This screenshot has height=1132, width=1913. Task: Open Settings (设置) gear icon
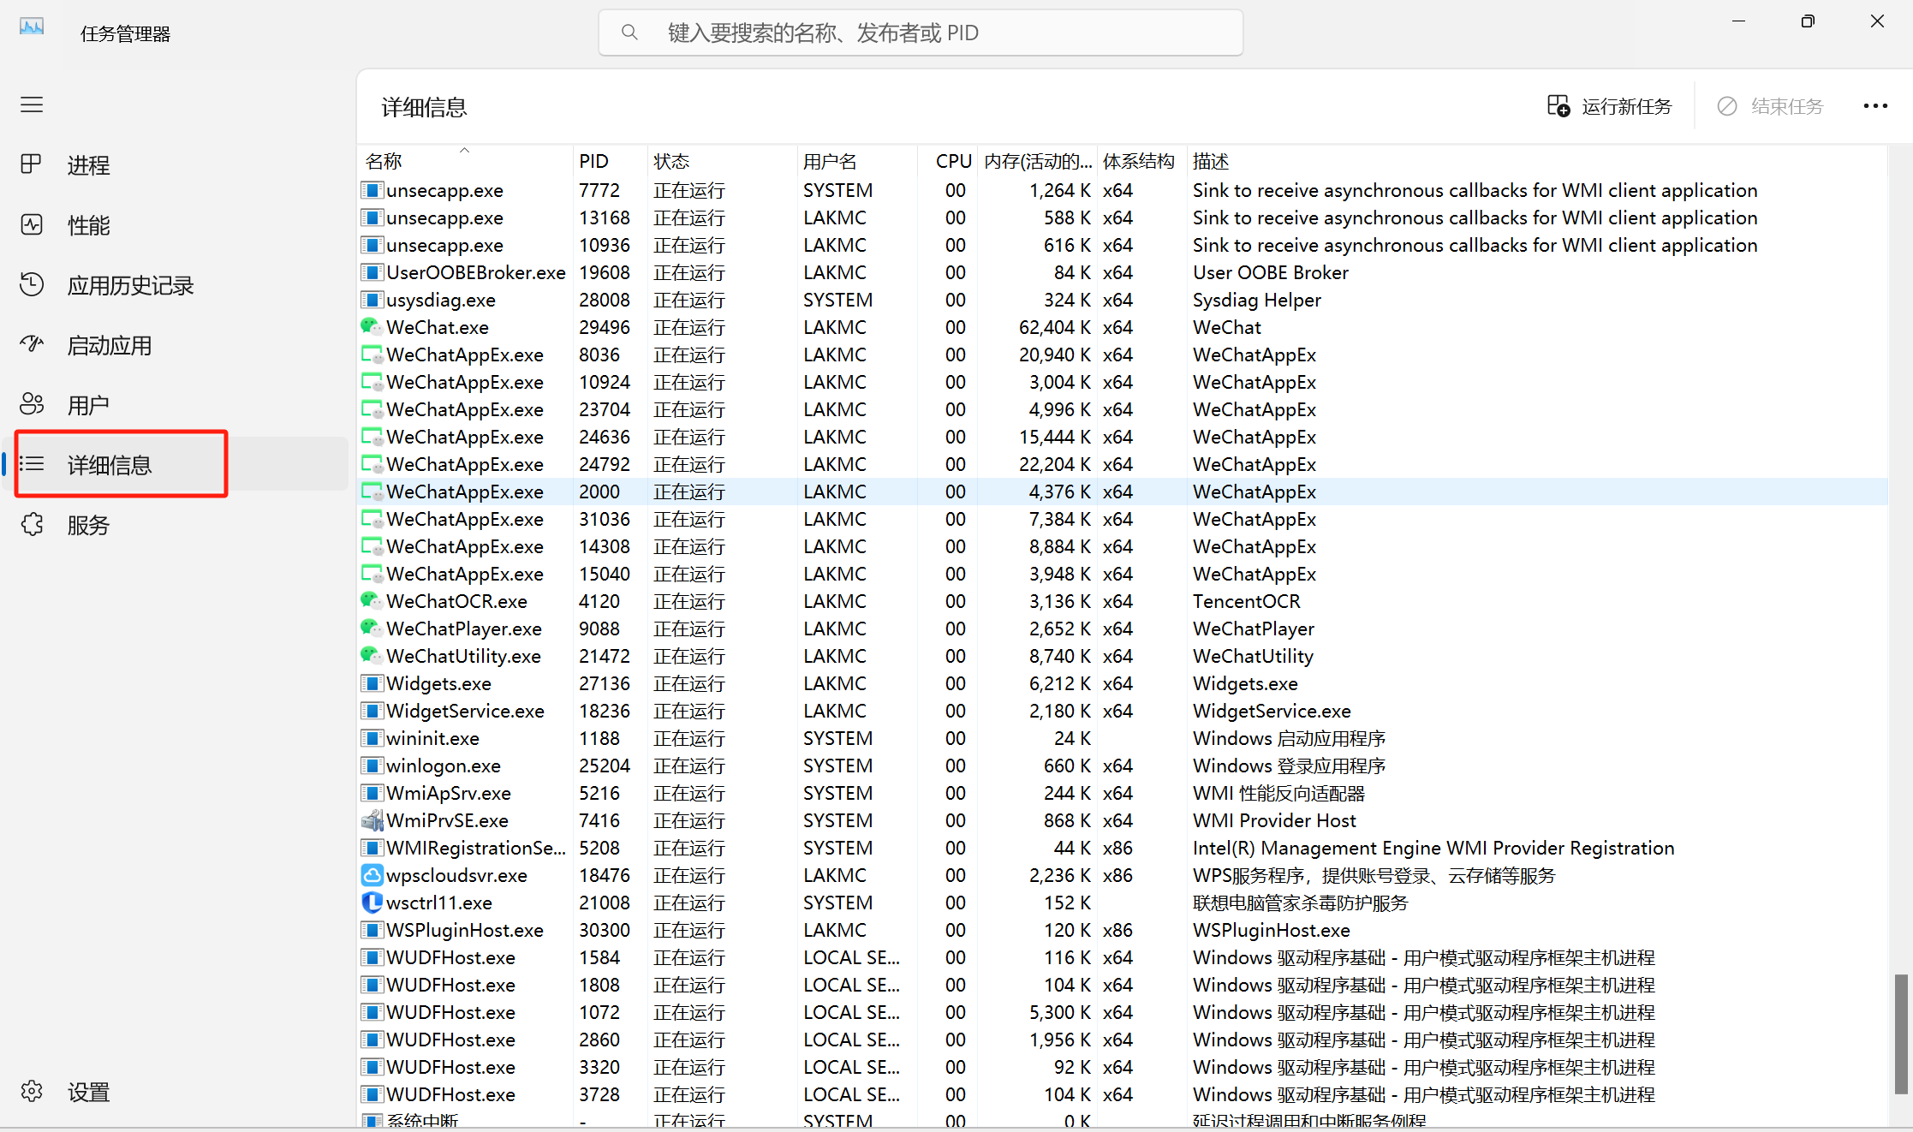coord(32,1091)
